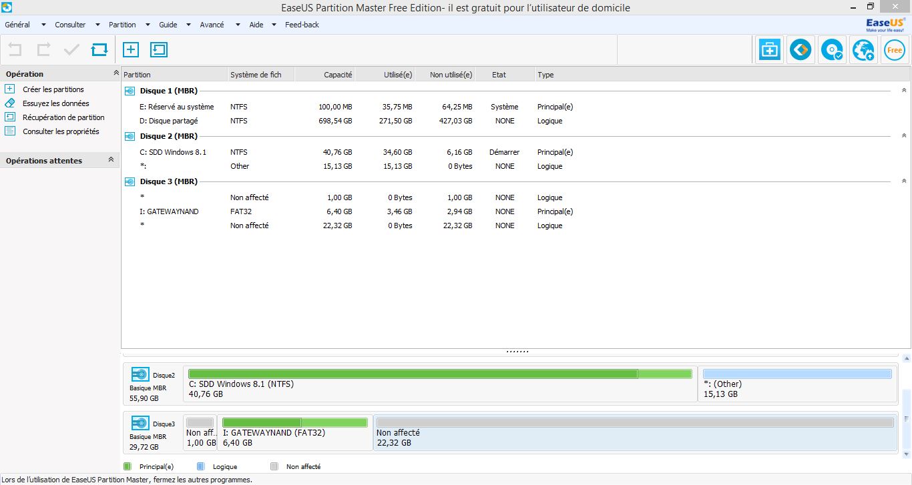Image resolution: width=912 pixels, height=485 pixels.
Task: Click the blue Logique legend swatch
Action: [x=201, y=466]
